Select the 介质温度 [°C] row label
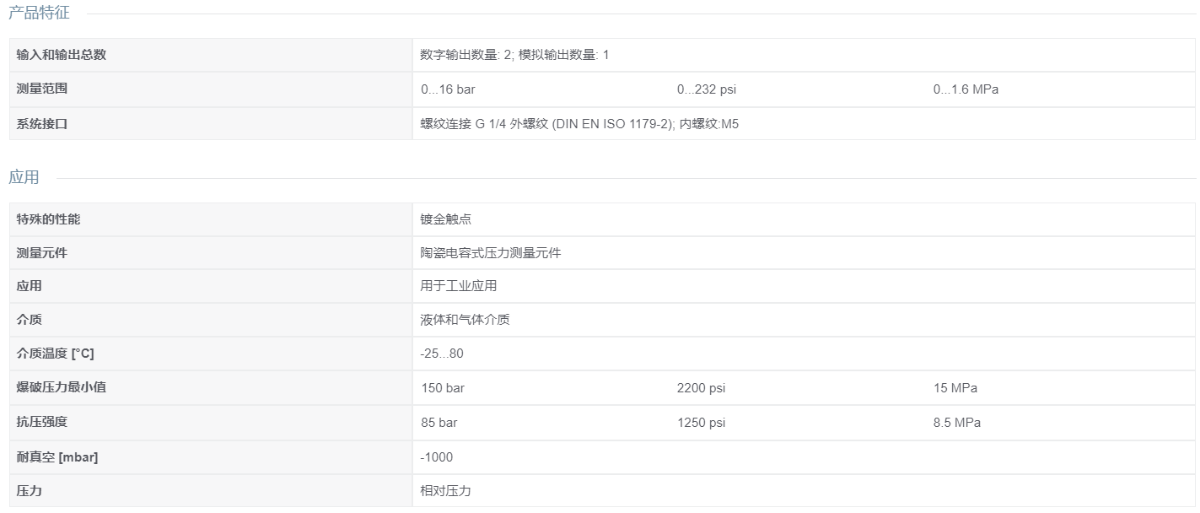The image size is (1200, 513). point(55,354)
